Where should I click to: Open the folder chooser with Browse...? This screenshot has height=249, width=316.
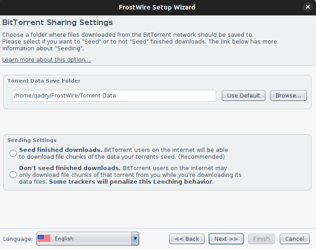pos(288,96)
